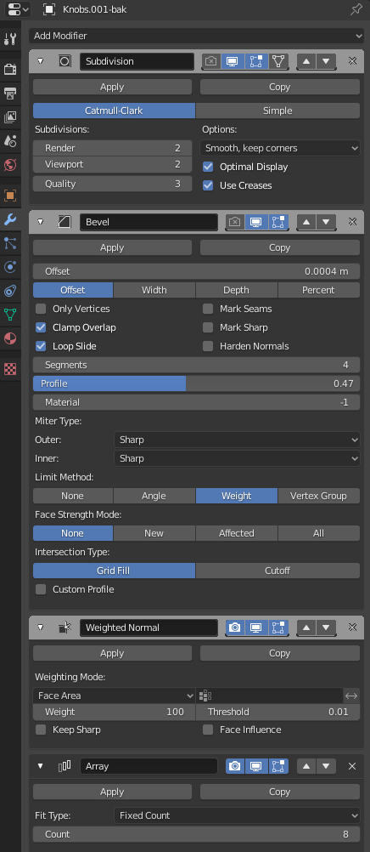Toggle the pin icon in the header

(356, 9)
